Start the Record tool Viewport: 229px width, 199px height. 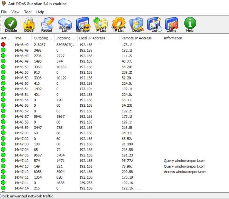47,24
